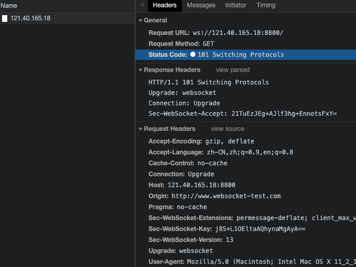Click the Request URL row
The height and width of the screenshot is (267, 356).
point(216,33)
